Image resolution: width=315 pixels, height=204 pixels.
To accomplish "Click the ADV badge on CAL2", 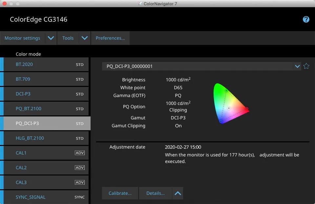I will coord(80,168).
